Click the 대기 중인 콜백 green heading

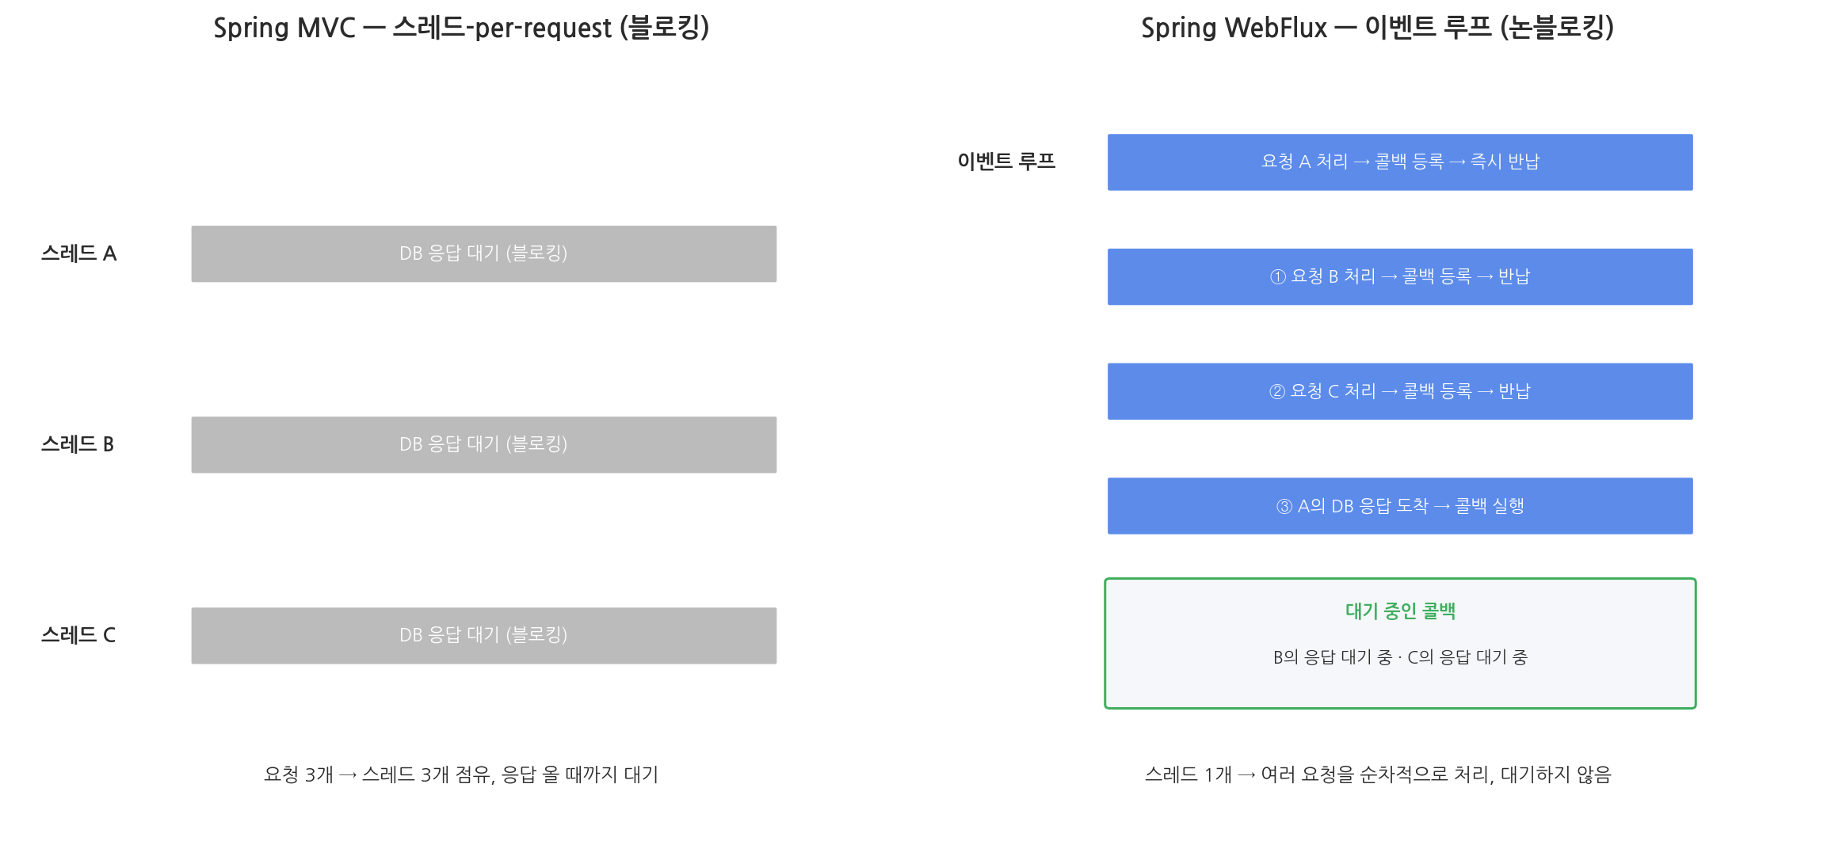coord(1400,611)
